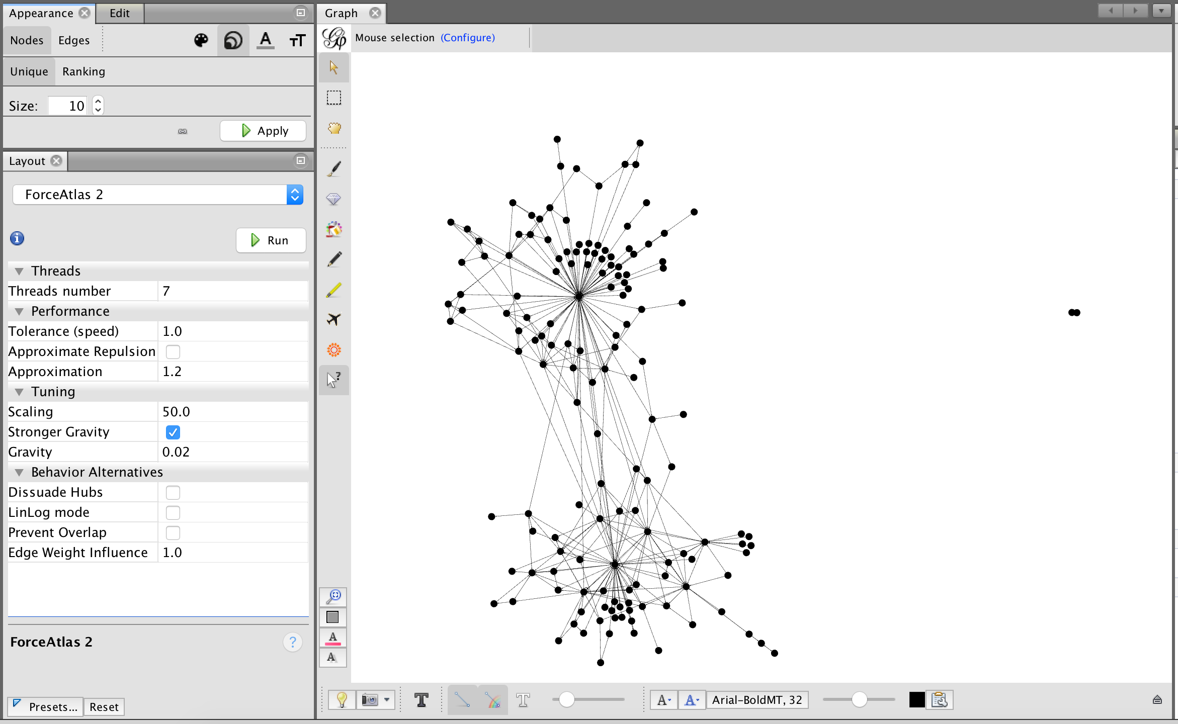Viewport: 1178px width, 724px height.
Task: Activate the drag hand tool
Action: (x=333, y=129)
